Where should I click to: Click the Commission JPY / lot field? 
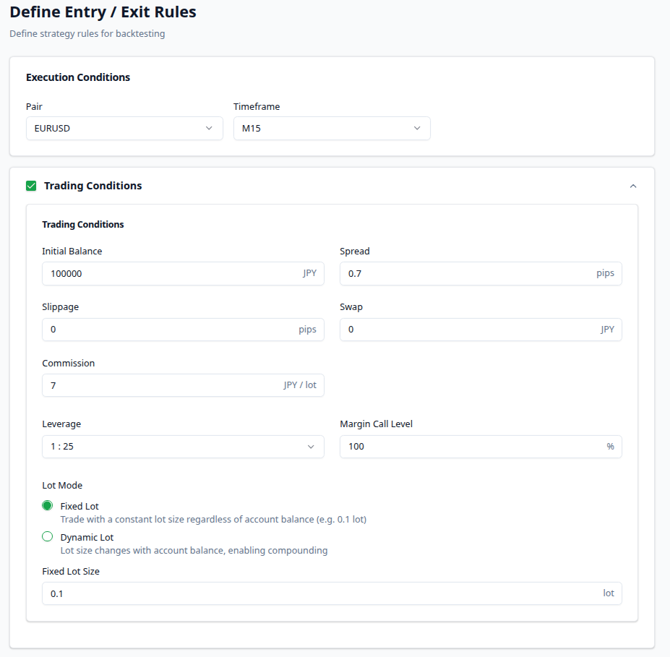pos(163,385)
